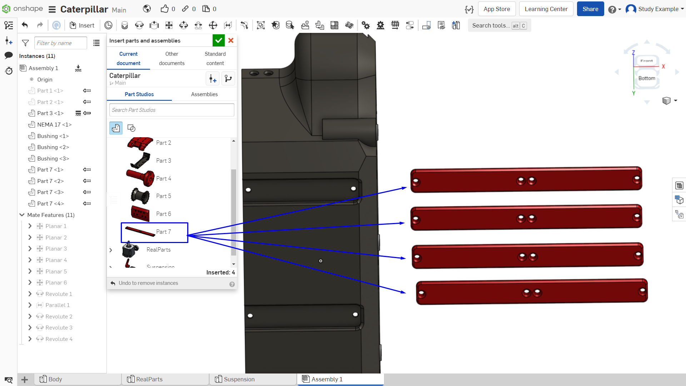The image size is (686, 386).
Task: Click the insert list scrollbar thumb
Action: tap(233, 212)
